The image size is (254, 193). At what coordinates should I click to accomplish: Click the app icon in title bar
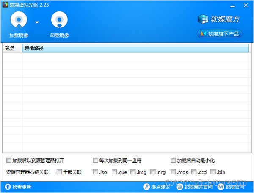(5, 4)
